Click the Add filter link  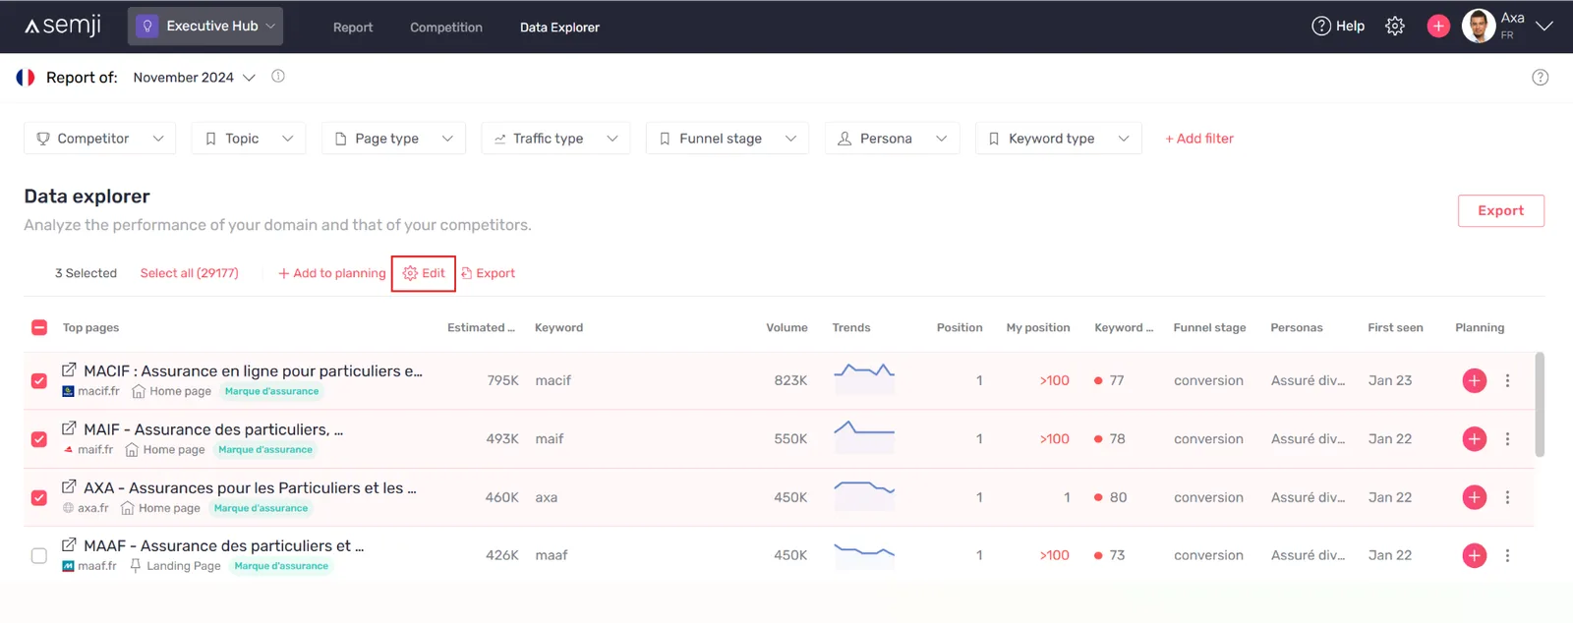[1199, 139]
